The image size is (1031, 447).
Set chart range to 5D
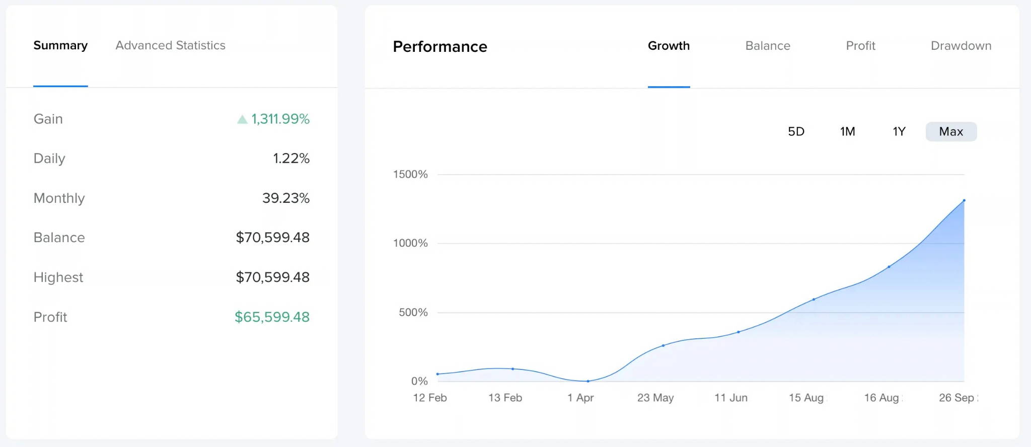[x=796, y=131]
